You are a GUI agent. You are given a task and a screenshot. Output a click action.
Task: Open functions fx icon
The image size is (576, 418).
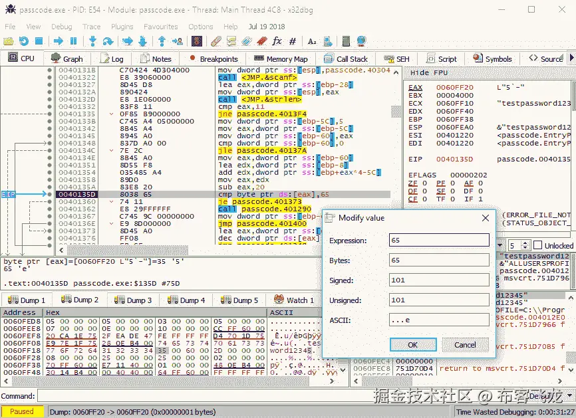[277, 41]
